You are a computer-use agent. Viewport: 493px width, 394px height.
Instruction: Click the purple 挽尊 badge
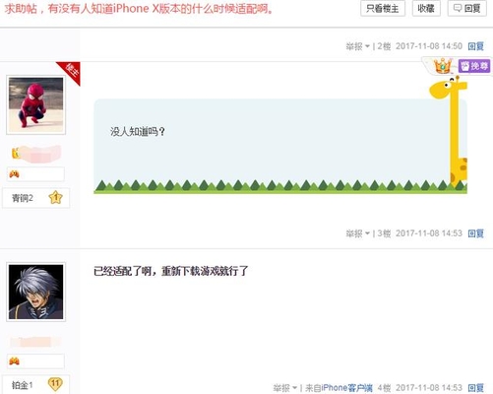[474, 66]
